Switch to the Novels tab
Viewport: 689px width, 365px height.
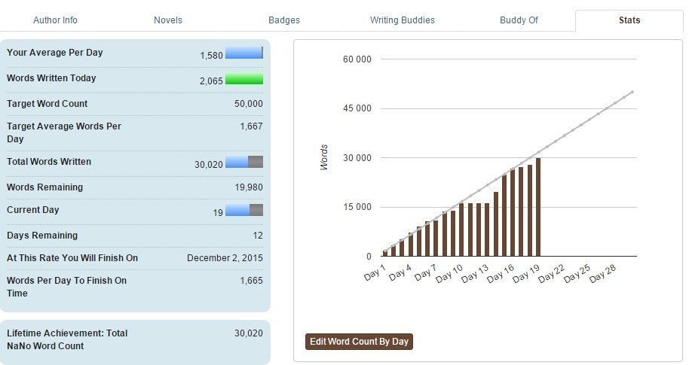coord(167,20)
